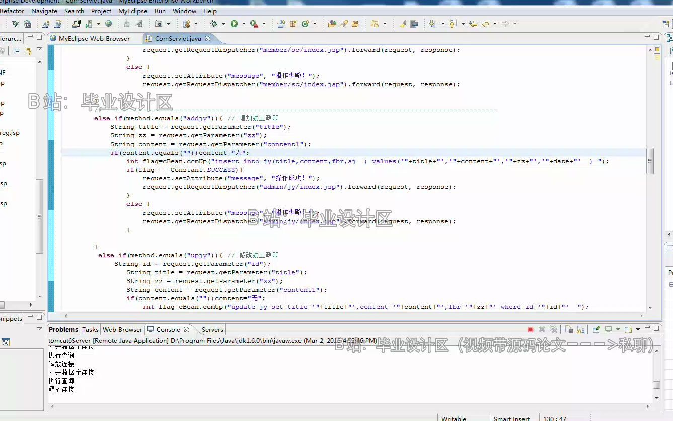Image resolution: width=673 pixels, height=421 pixels.
Task: Click the Next Annotation down-arrow icon
Action: pos(433,24)
